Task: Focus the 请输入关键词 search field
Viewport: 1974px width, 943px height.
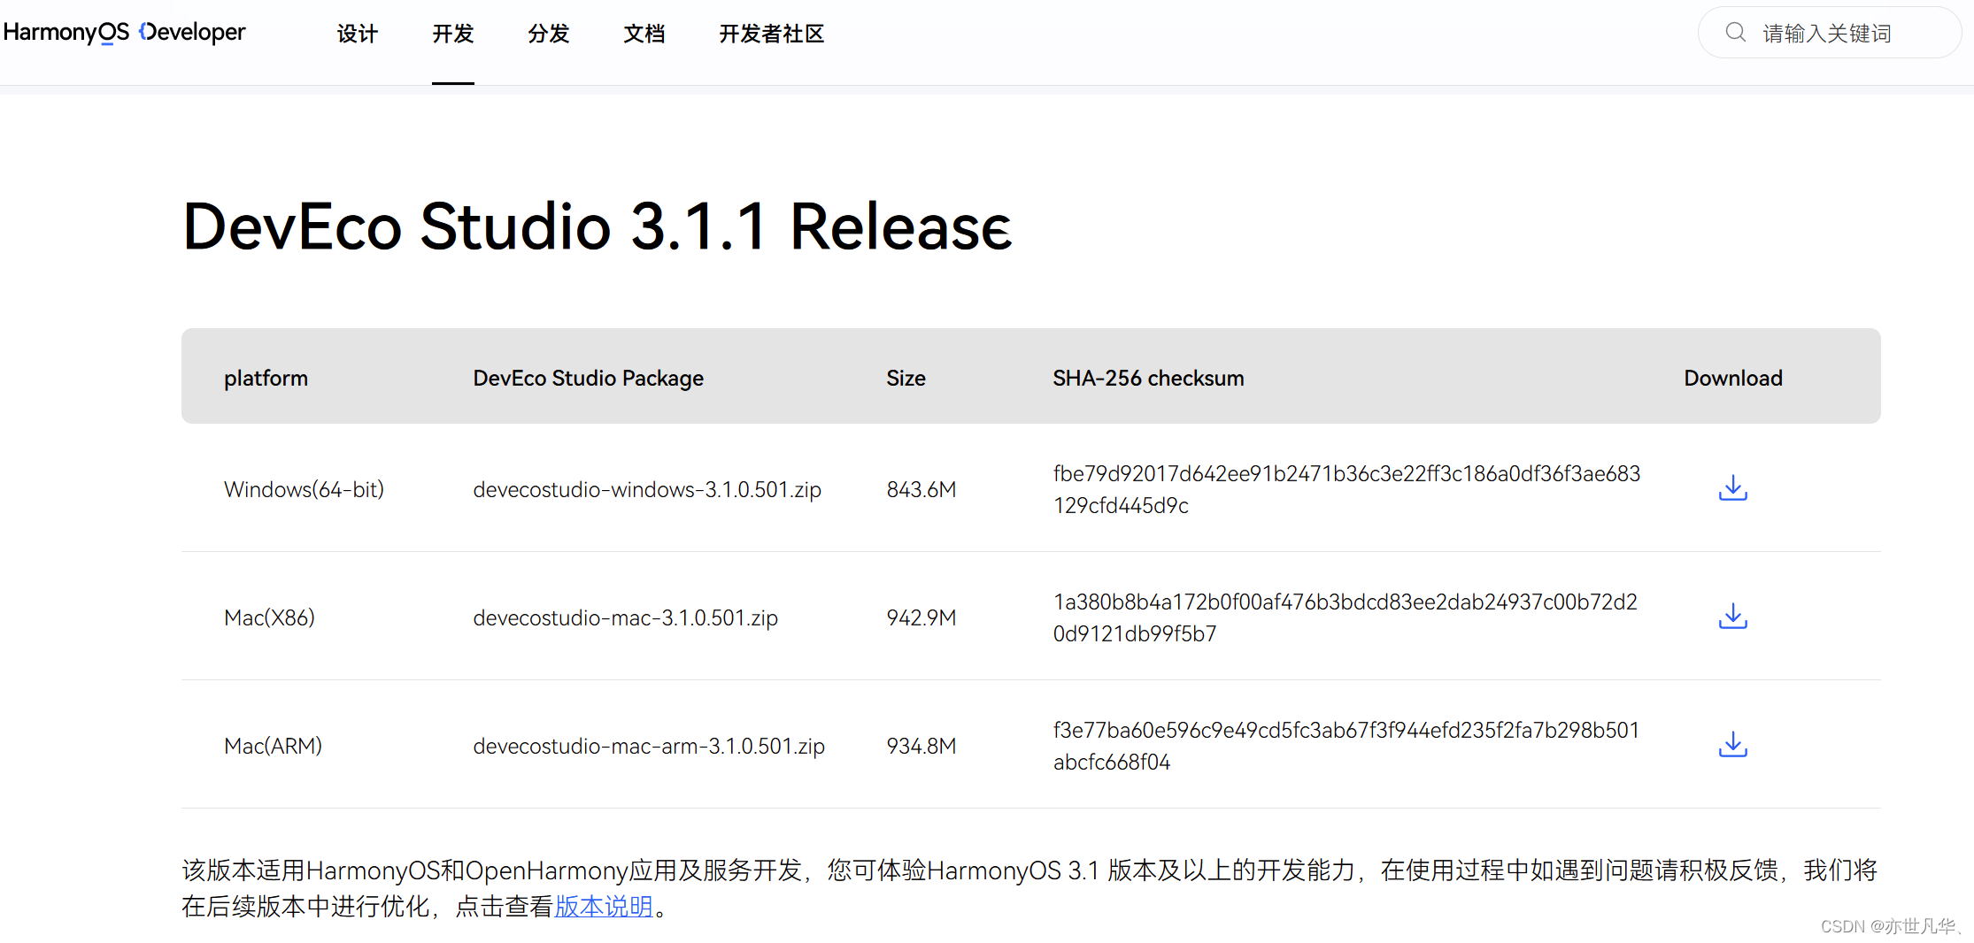Action: 1830,33
